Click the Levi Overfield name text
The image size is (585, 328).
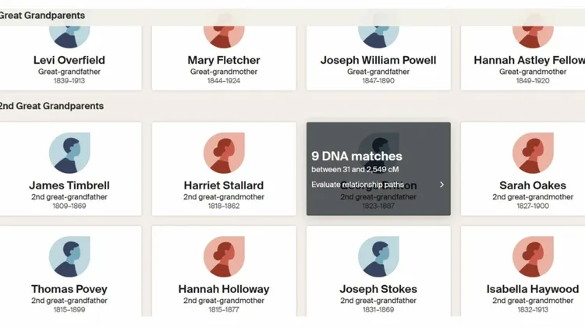pos(69,60)
